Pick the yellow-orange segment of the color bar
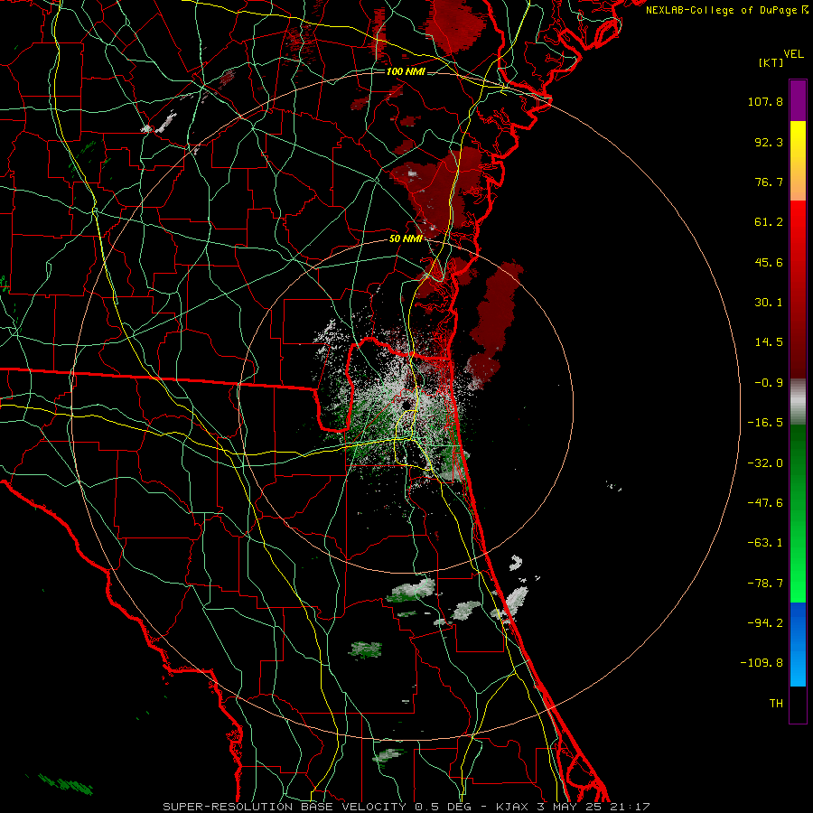813x813 pixels. [x=798, y=161]
